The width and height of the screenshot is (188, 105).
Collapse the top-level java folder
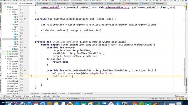[5, 7]
